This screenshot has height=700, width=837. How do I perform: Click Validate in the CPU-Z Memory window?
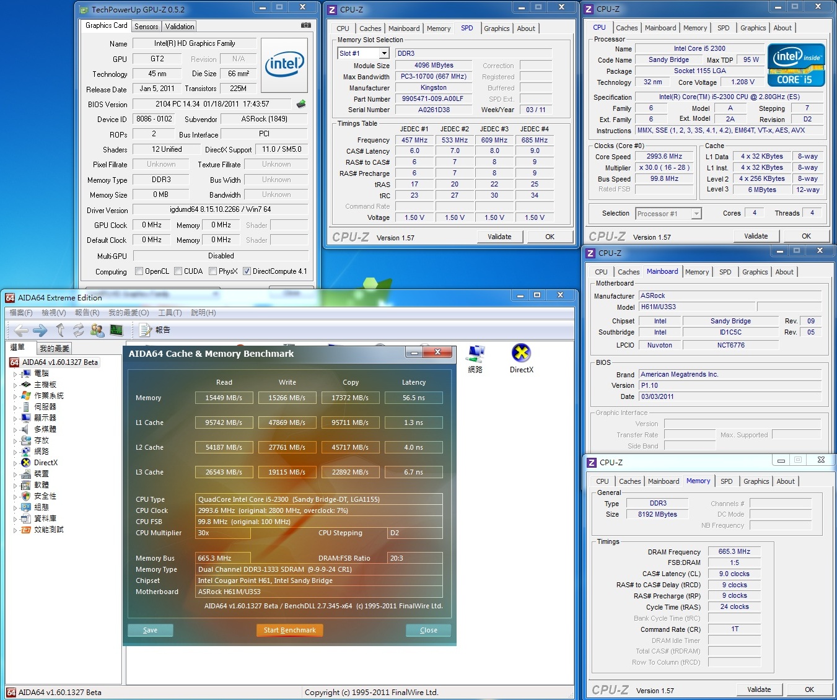[760, 689]
